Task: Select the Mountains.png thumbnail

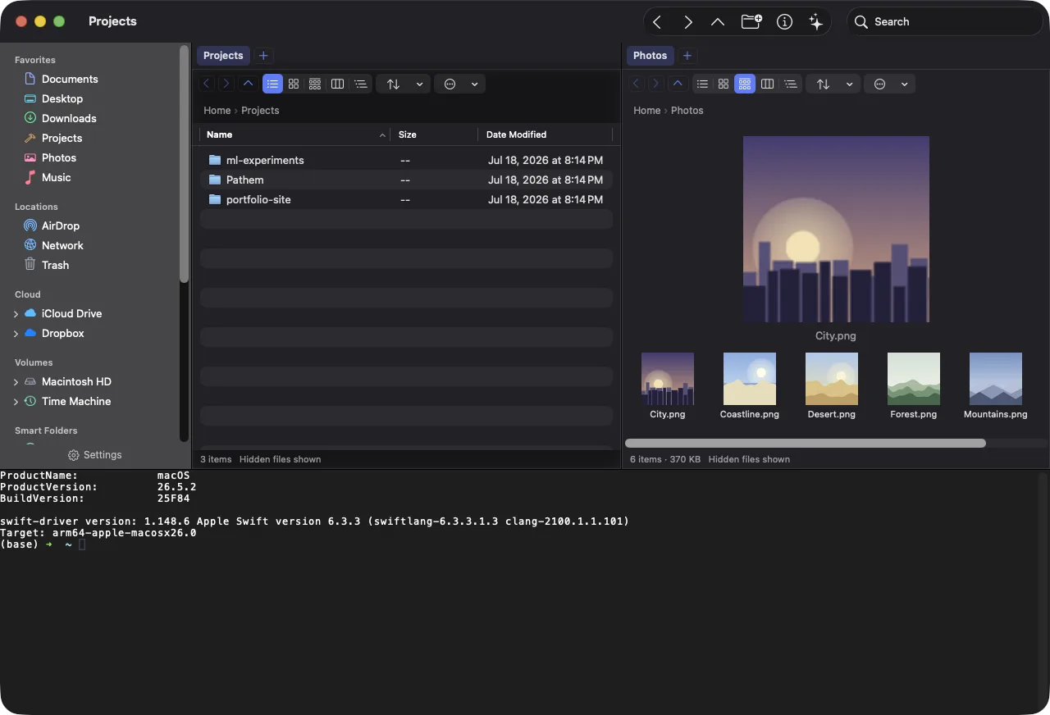Action: click(996, 379)
